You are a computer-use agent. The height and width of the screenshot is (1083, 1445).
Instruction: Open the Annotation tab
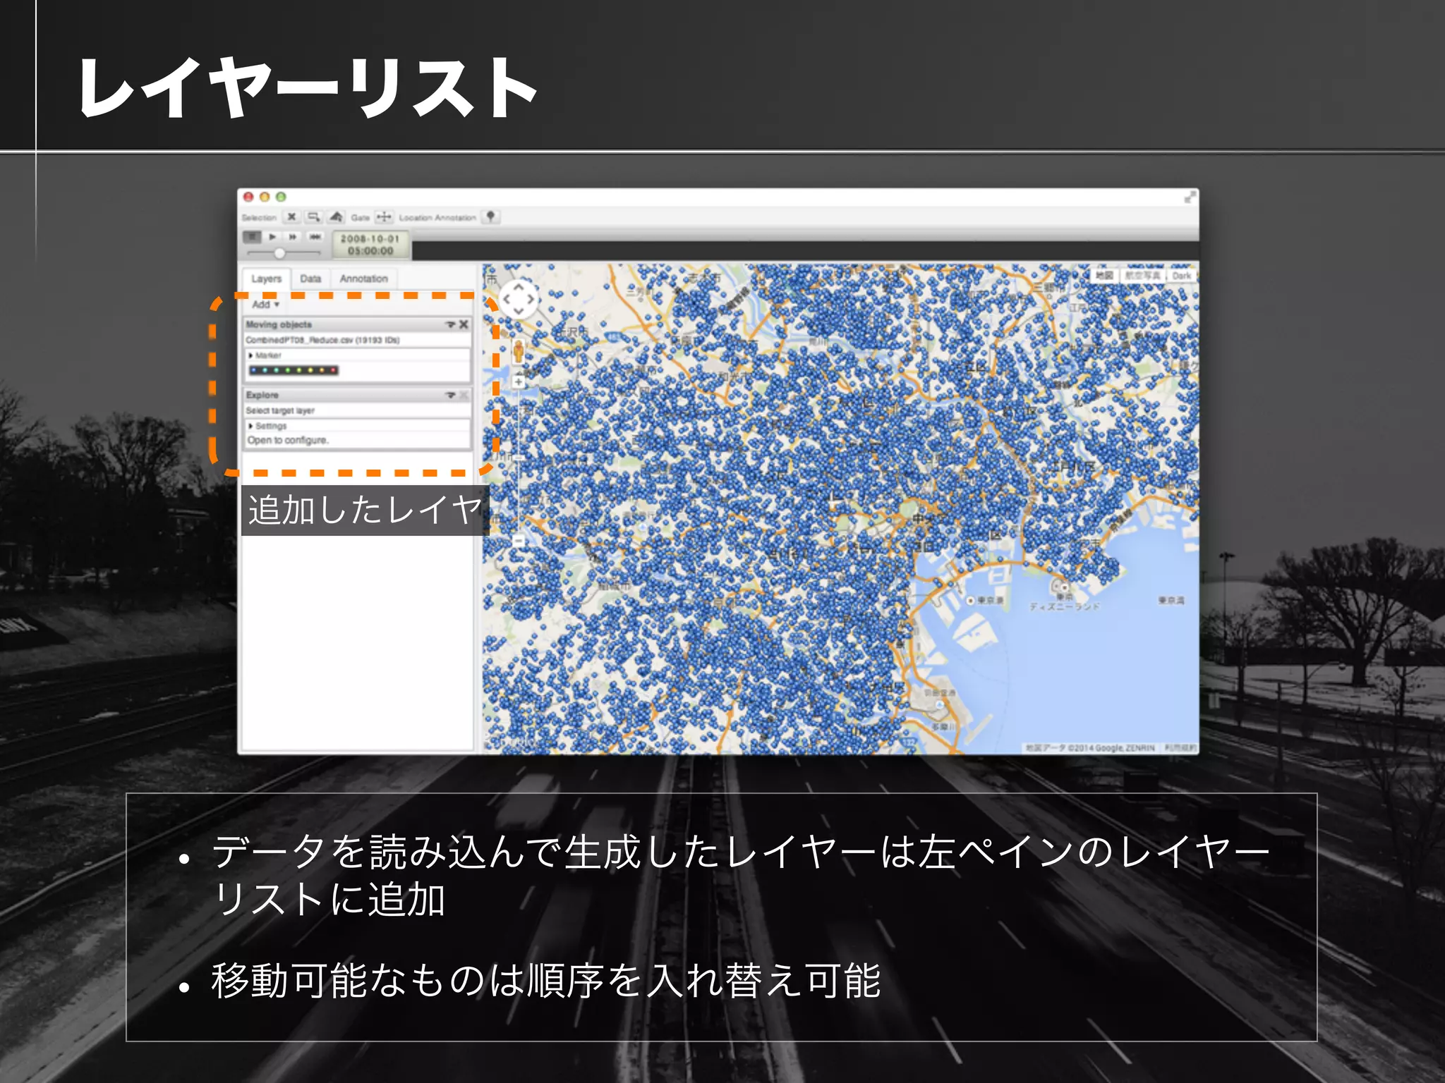(x=363, y=279)
